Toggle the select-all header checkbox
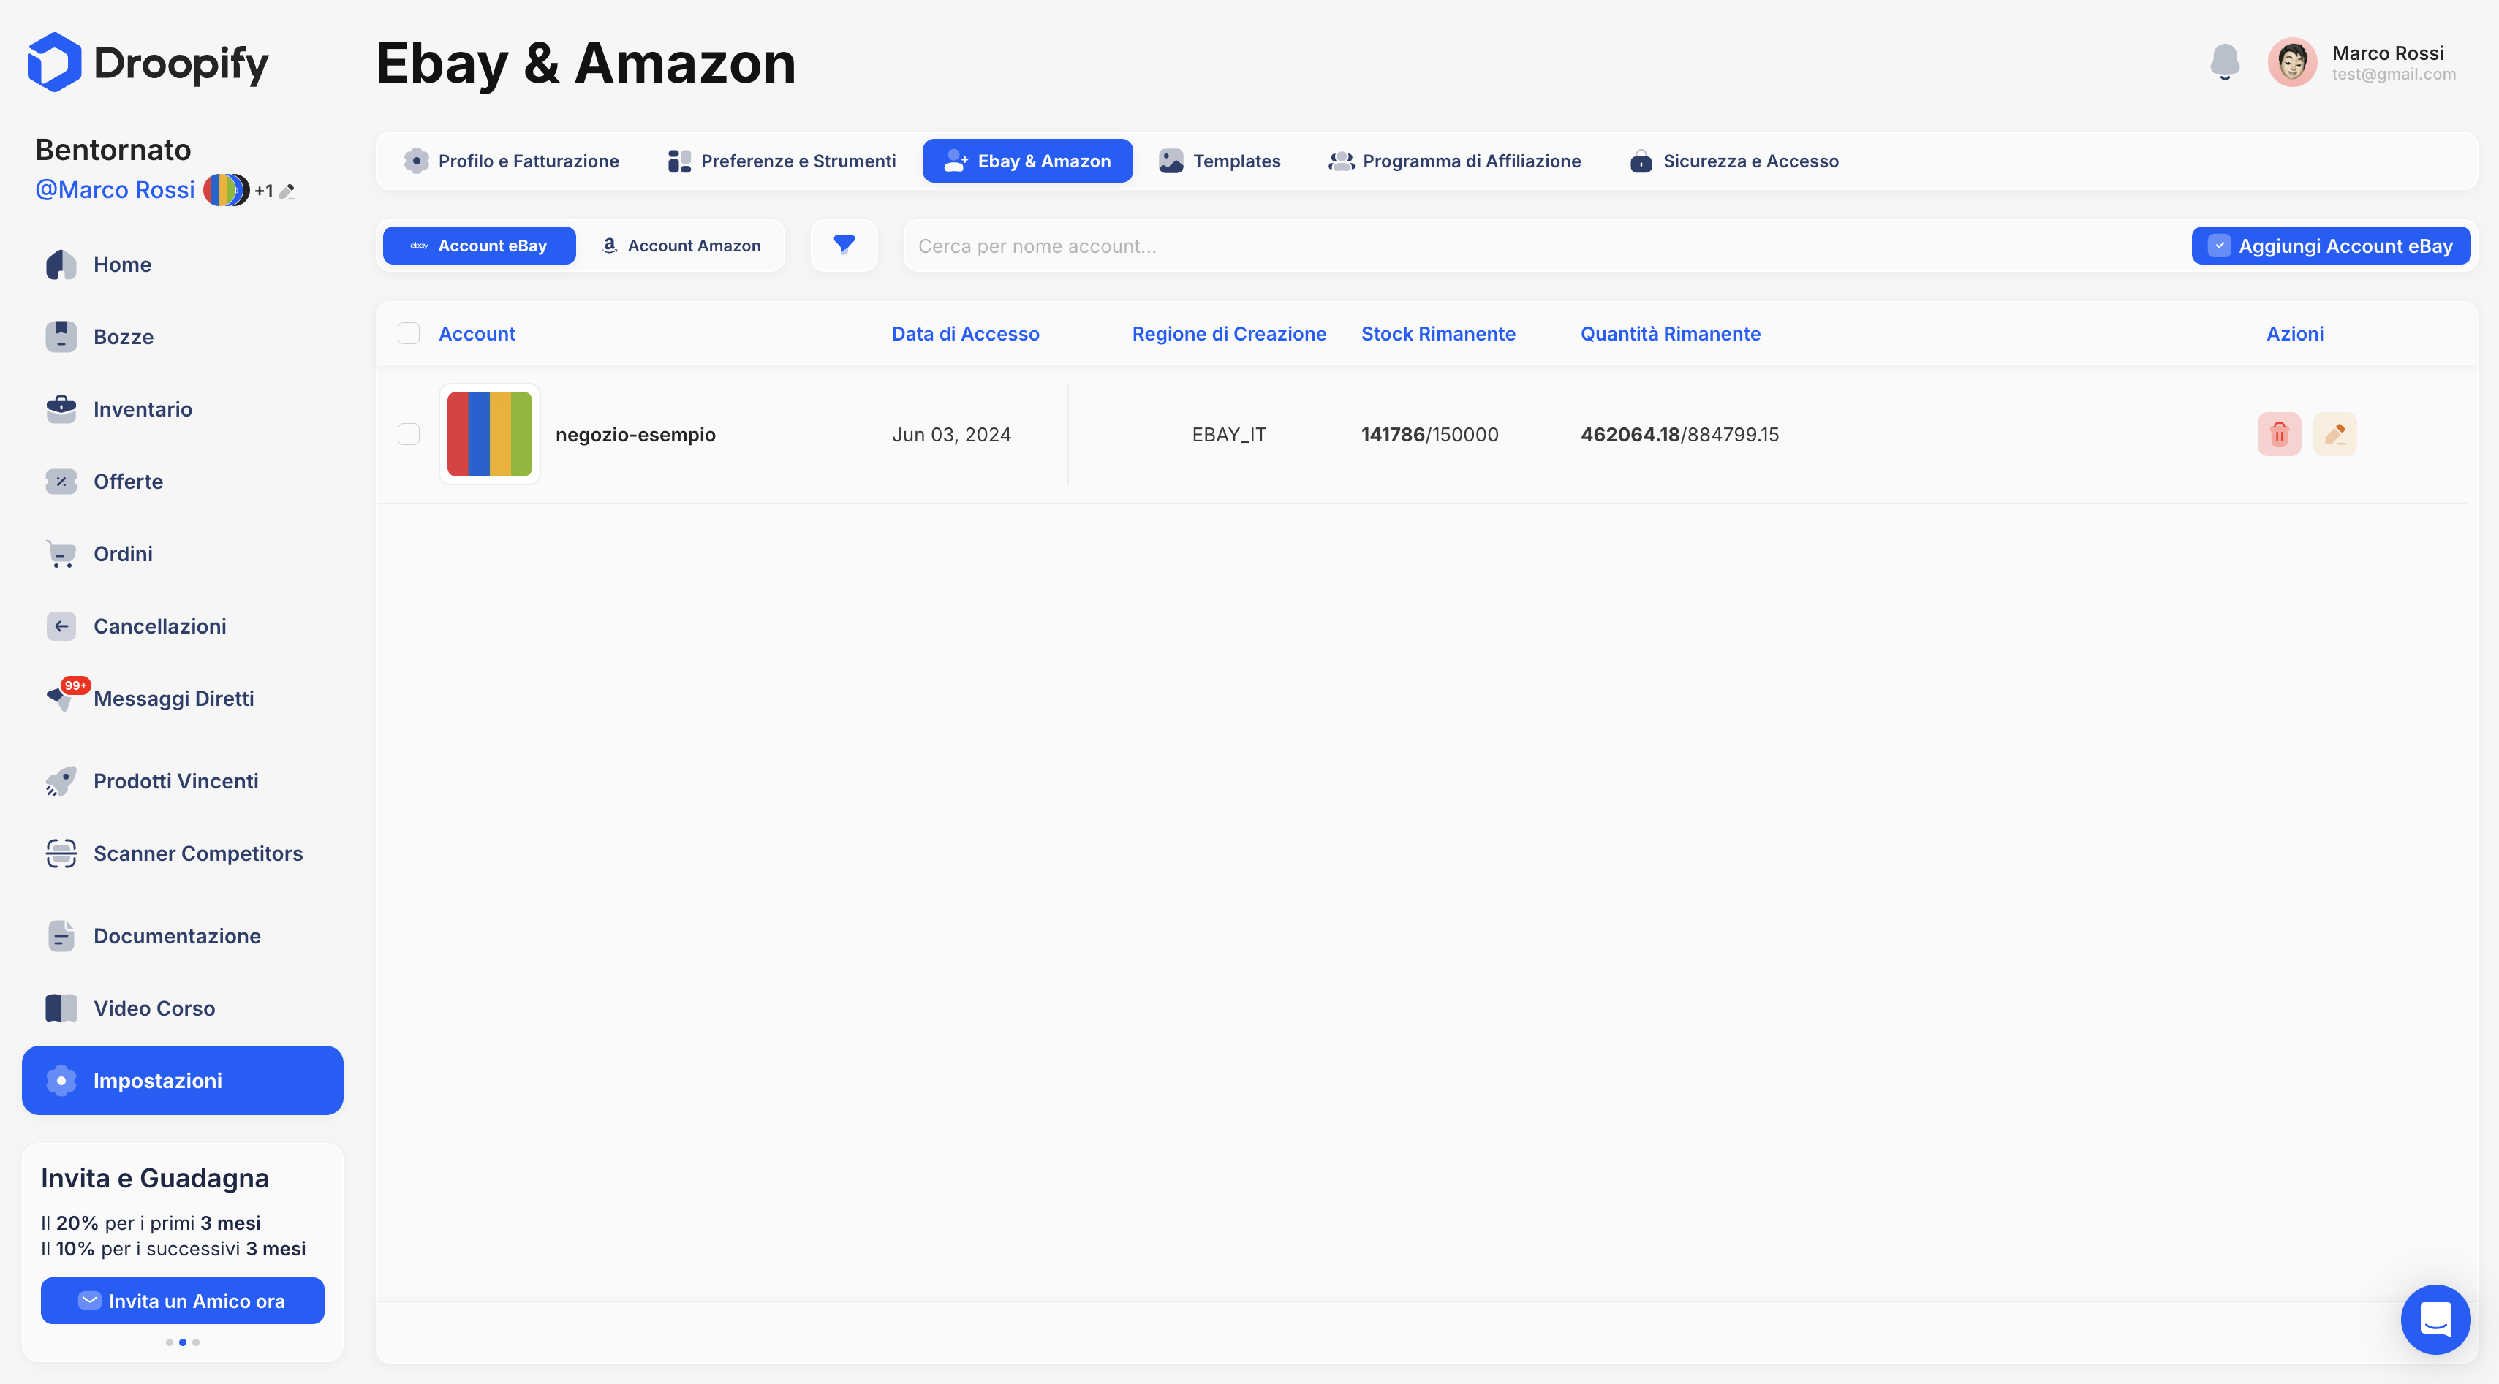 (409, 334)
